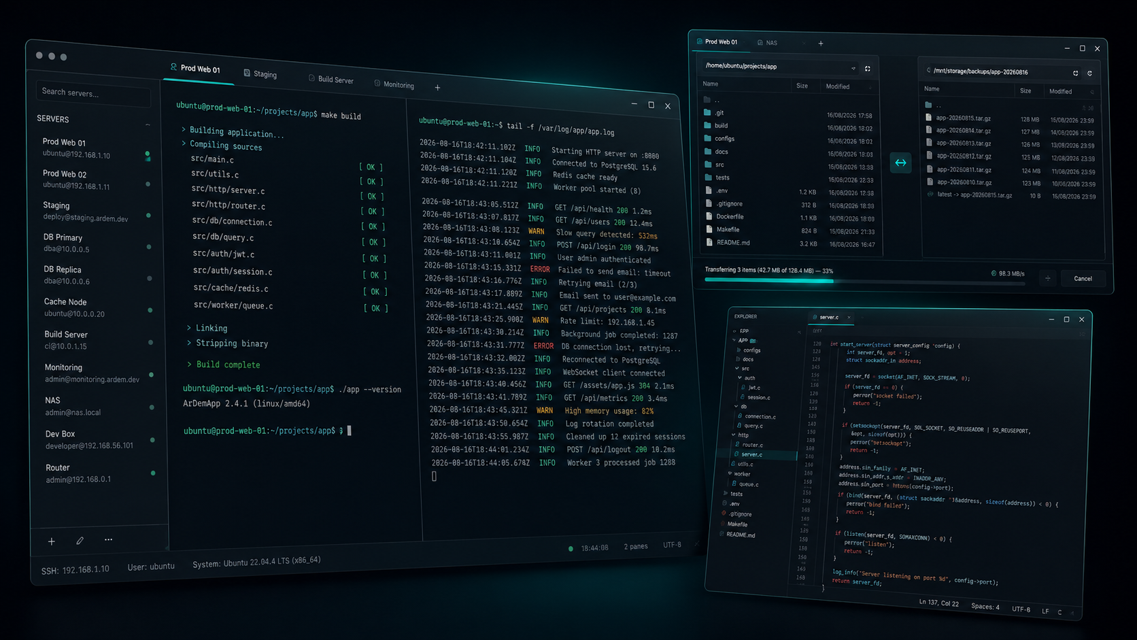
Task: Click the symlink icon beside latest -> app-20260815.tar.gz
Action: [x=930, y=195]
